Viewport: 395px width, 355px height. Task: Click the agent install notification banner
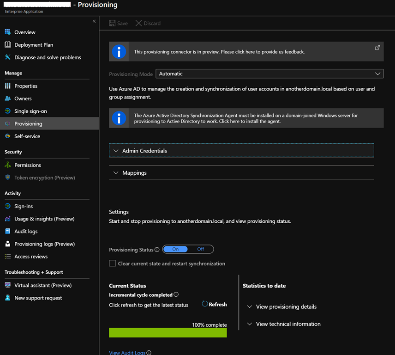click(246, 118)
